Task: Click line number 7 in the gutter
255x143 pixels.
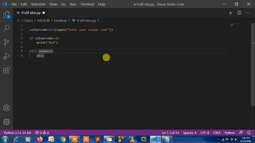Action: pos(22,51)
